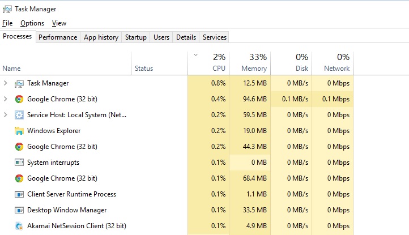Viewport: 409px width, 235px height.
Task: Click the System interrupts icon
Action: pyautogui.click(x=19, y=163)
